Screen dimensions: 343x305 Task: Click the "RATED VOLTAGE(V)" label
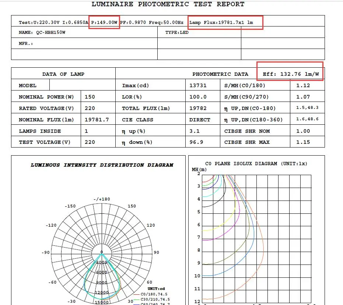[46, 109]
